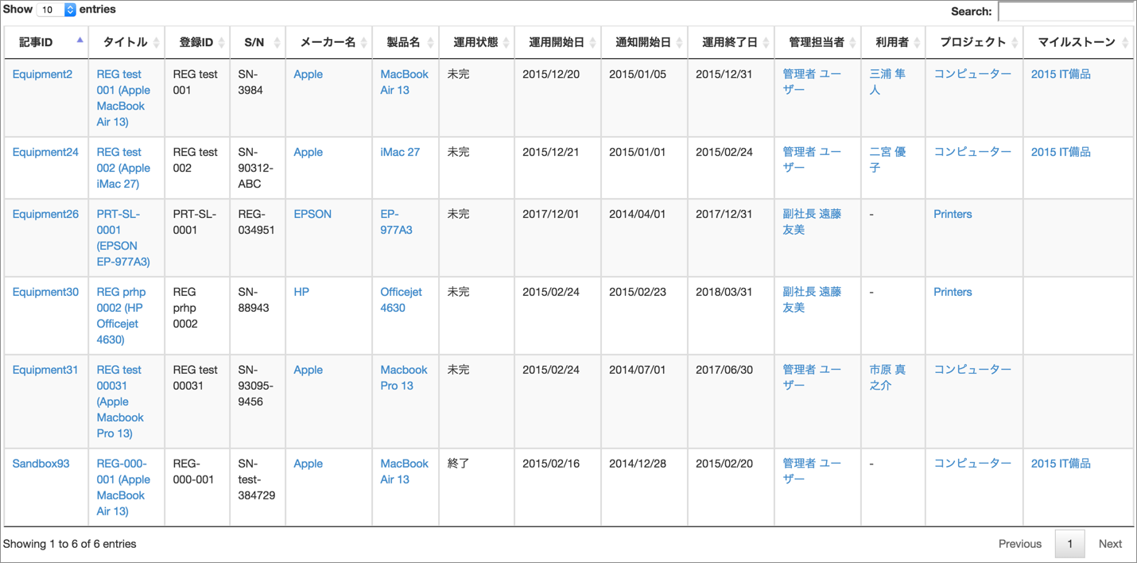
Task: Open user 三浦 隼人 link
Action: [887, 82]
